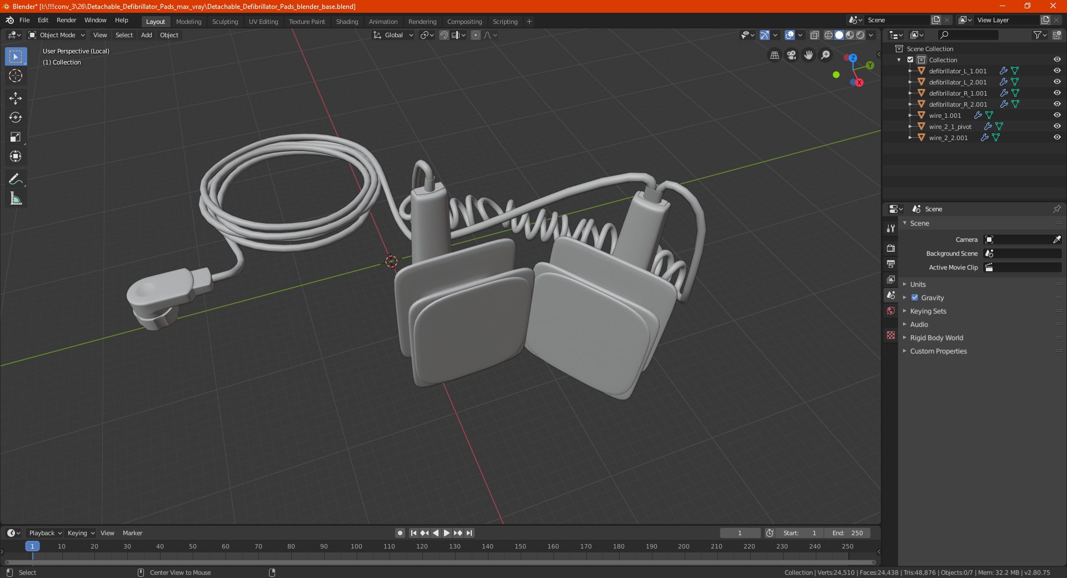Select the Measure tool

[x=16, y=198]
